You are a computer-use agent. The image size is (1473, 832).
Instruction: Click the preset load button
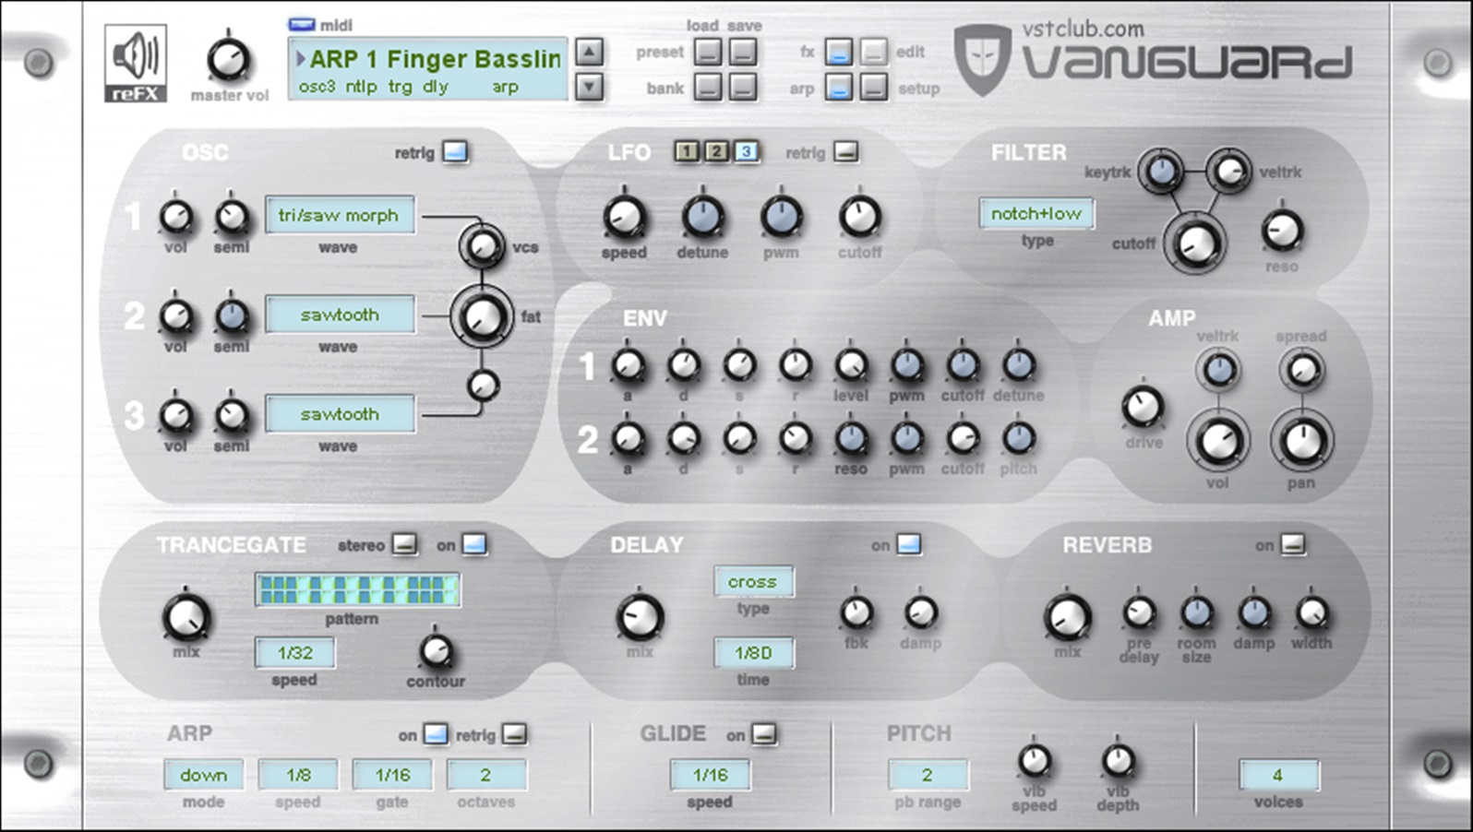tap(708, 53)
